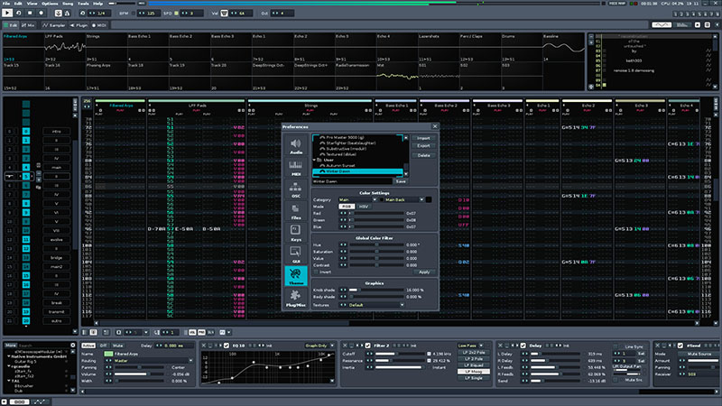Collapse the User themes folder
Viewport: 722px width, 406px height.
coord(314,160)
